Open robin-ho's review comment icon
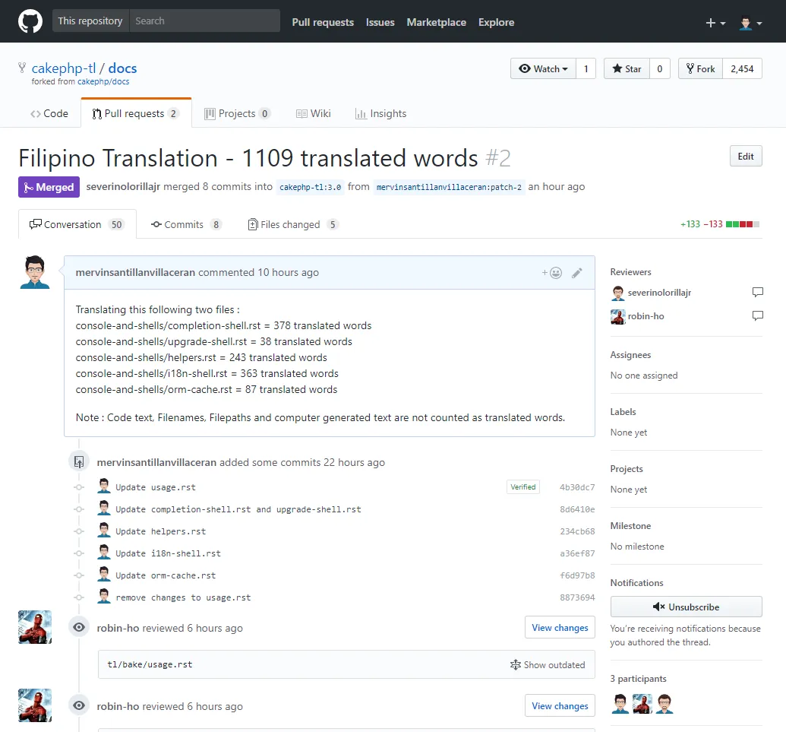This screenshot has width=786, height=732. coord(757,315)
